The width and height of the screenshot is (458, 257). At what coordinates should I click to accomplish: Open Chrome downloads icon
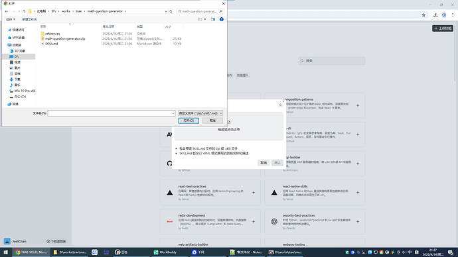(x=435, y=15)
